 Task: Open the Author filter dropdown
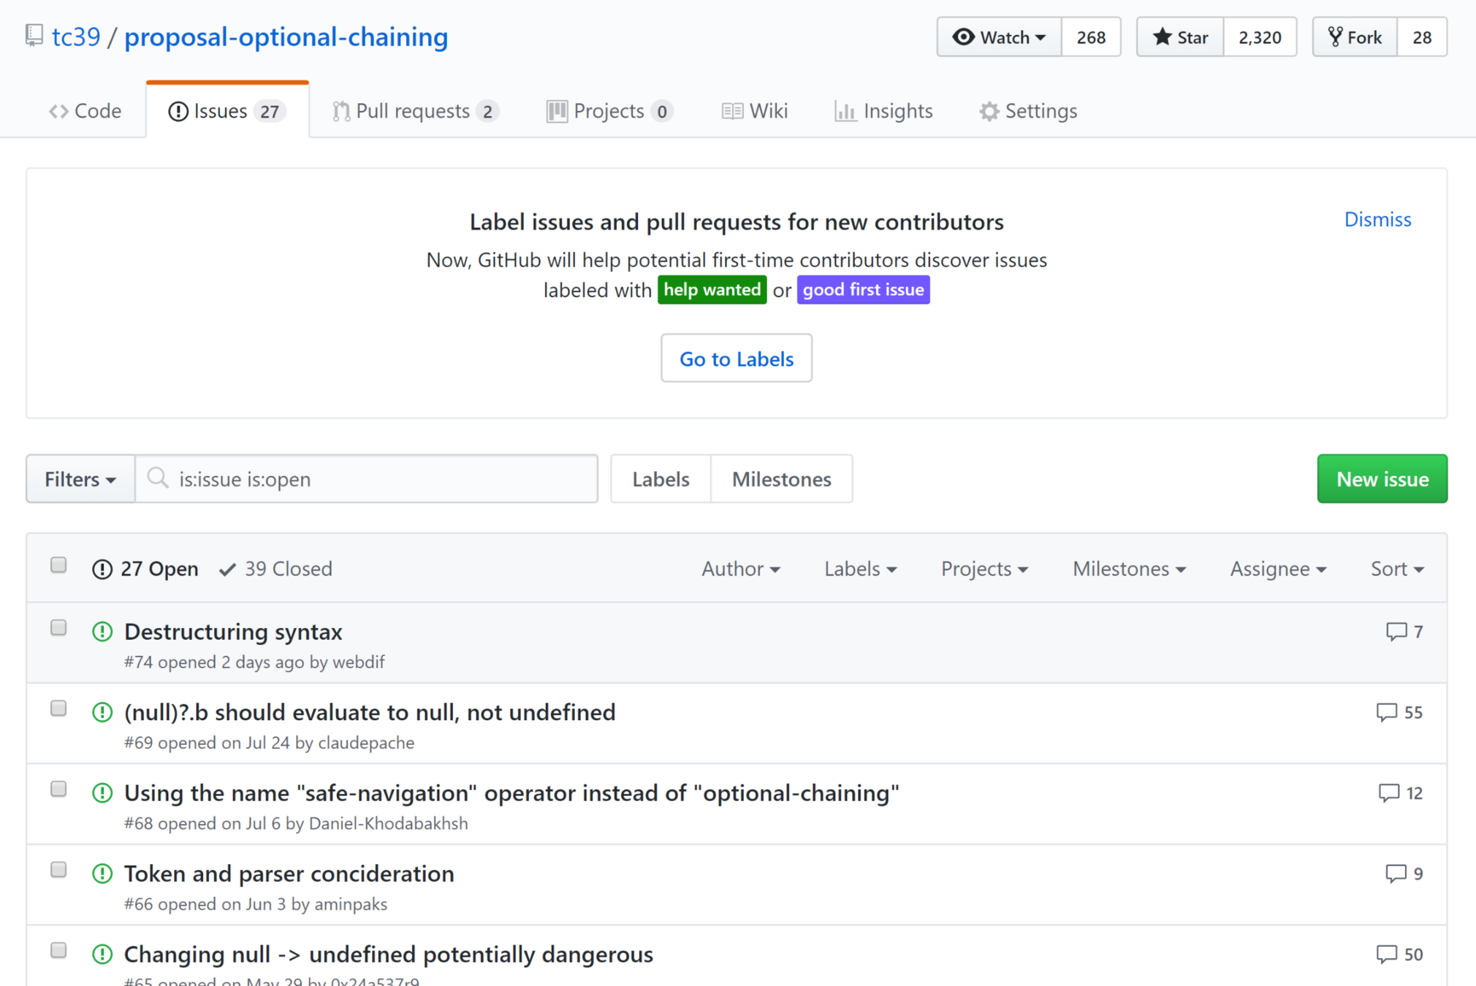(x=740, y=569)
